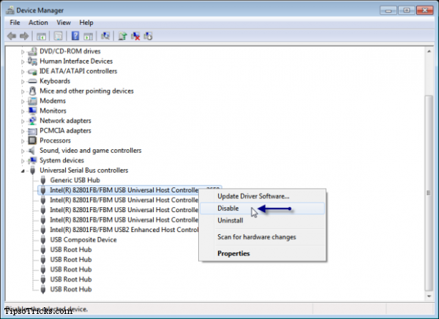
Task: Choose Uninstall in the context menu
Action: [263, 220]
